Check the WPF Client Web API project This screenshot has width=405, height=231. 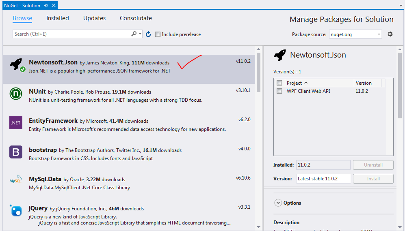point(279,91)
